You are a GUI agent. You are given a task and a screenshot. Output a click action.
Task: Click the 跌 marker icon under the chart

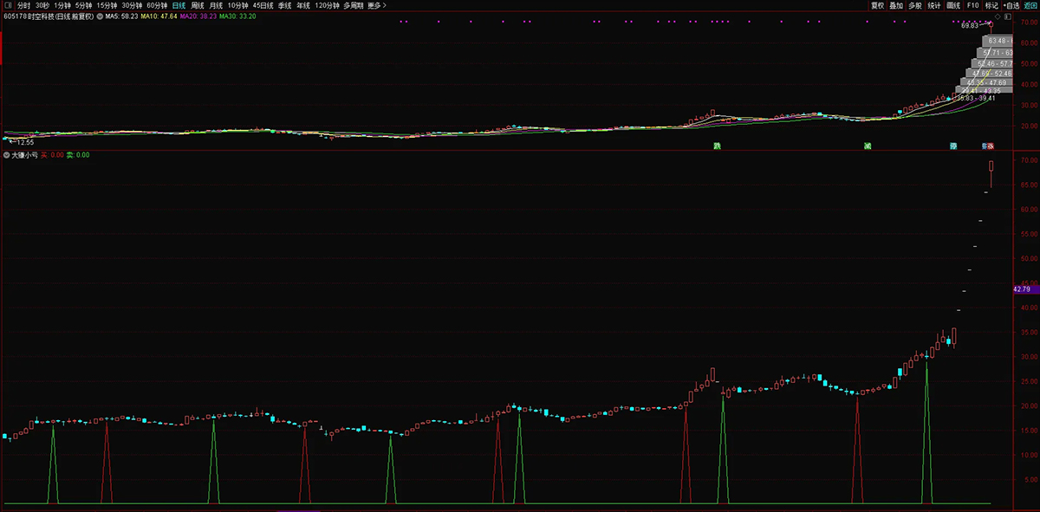point(717,146)
